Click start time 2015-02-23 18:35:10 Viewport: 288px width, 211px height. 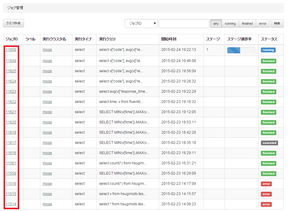point(179,143)
